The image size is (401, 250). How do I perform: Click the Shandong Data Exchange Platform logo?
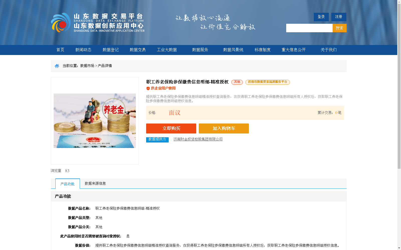click(x=98, y=22)
